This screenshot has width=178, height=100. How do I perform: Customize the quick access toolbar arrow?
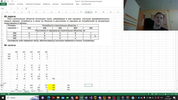coord(16,1)
